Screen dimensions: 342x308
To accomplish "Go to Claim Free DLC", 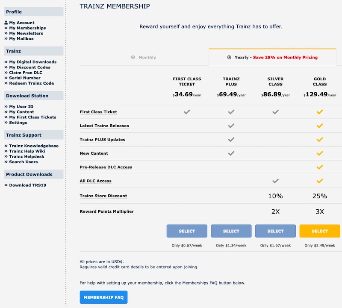I will click(26, 72).
